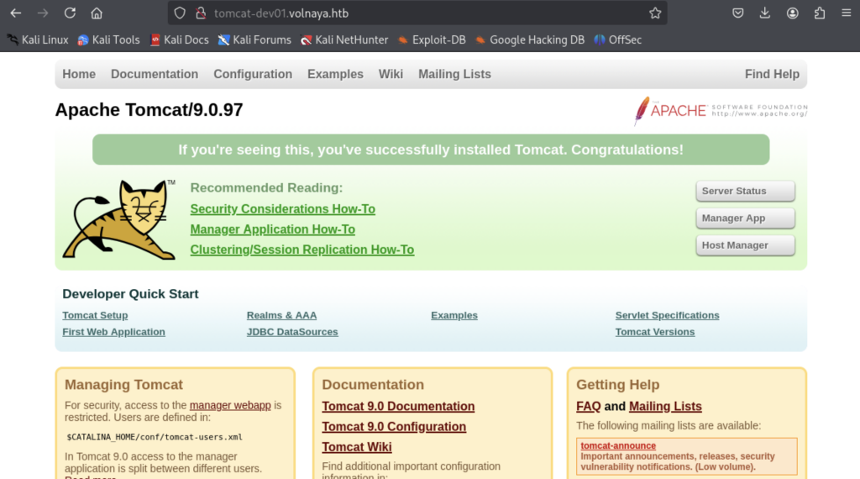Open browser home page icon
Viewport: 860px width, 479px height.
[97, 13]
